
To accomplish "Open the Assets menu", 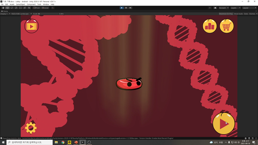I will (12, 4).
